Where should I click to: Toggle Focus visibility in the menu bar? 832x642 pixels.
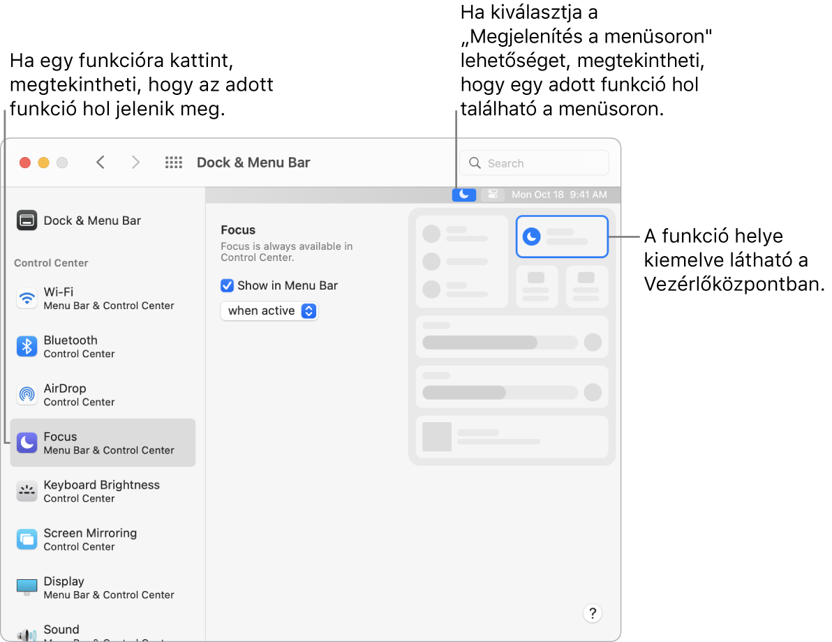tap(227, 285)
